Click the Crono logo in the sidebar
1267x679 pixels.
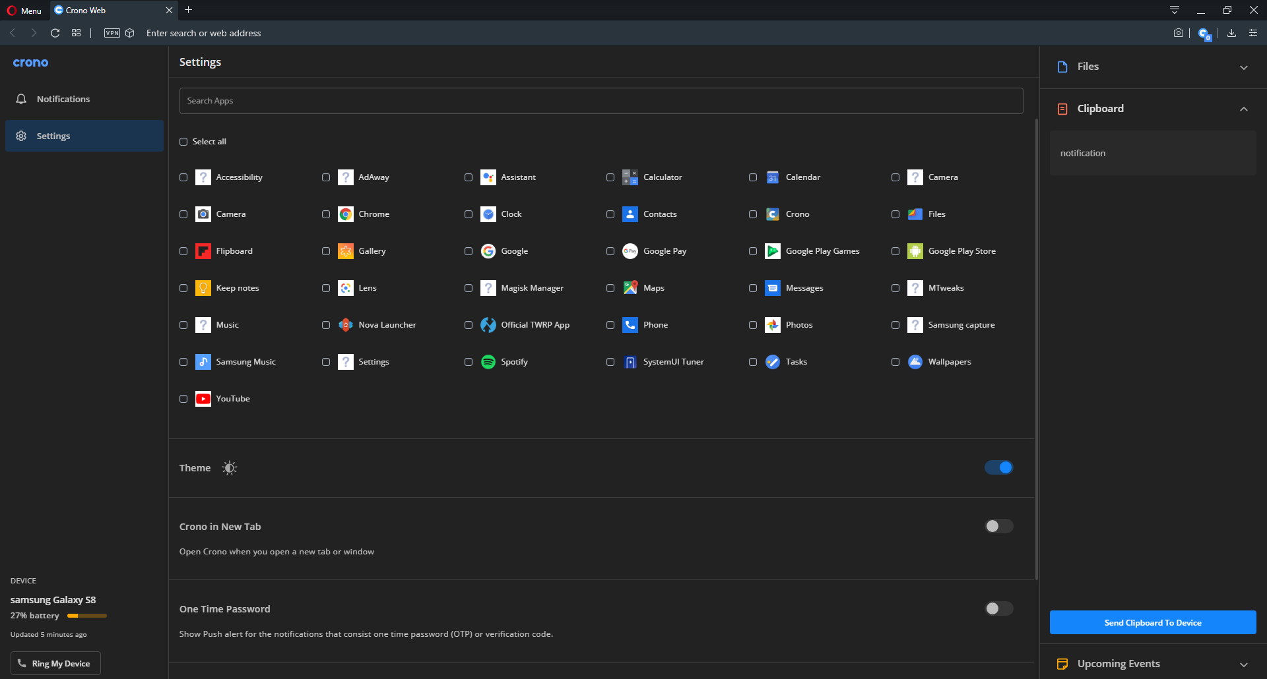[x=30, y=63]
